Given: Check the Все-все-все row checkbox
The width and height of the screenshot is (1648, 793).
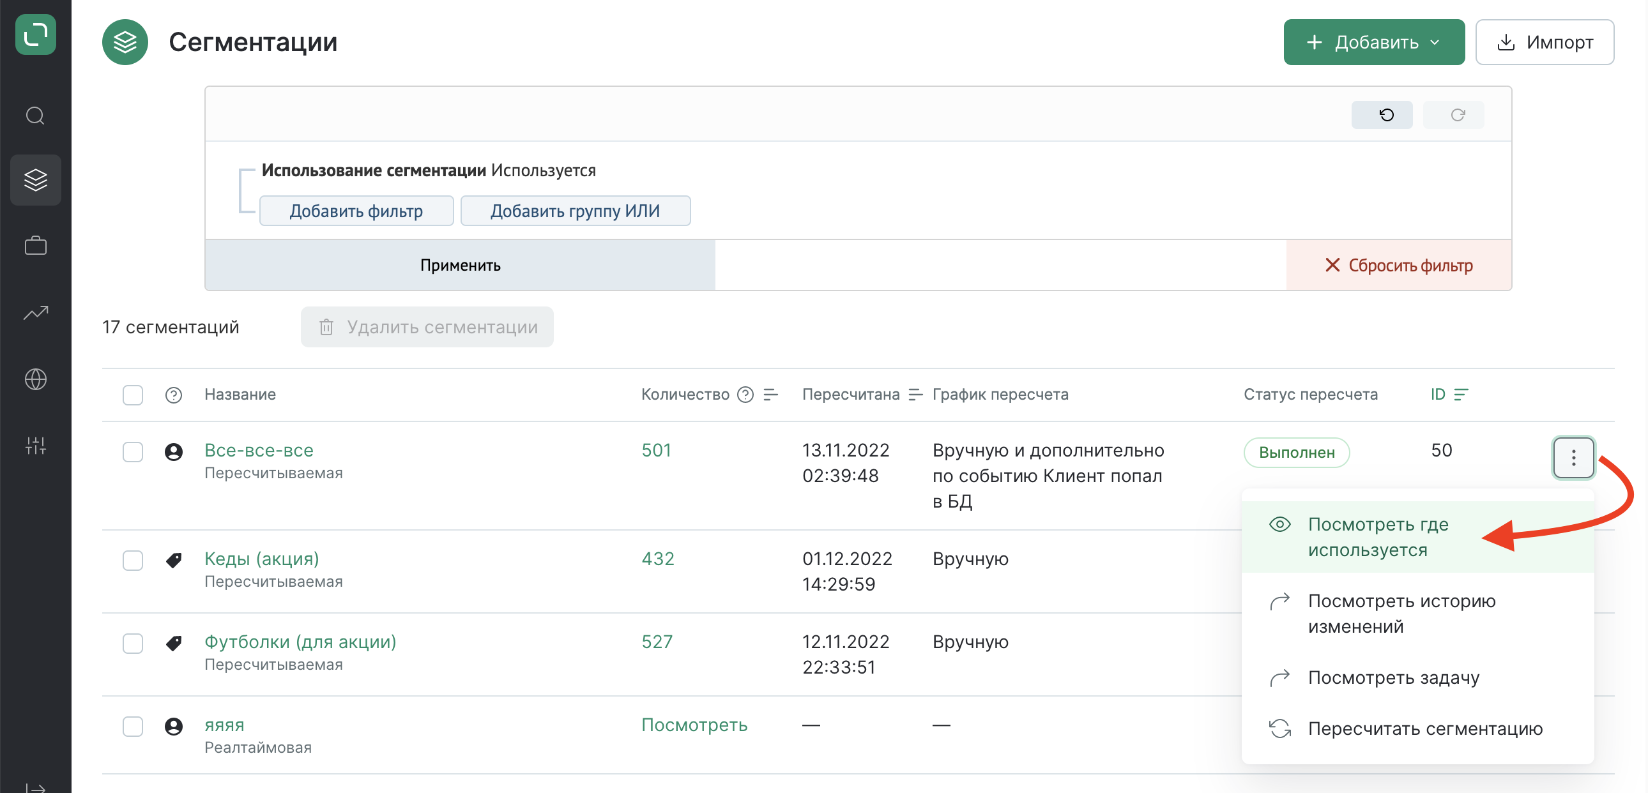Looking at the screenshot, I should 133,452.
